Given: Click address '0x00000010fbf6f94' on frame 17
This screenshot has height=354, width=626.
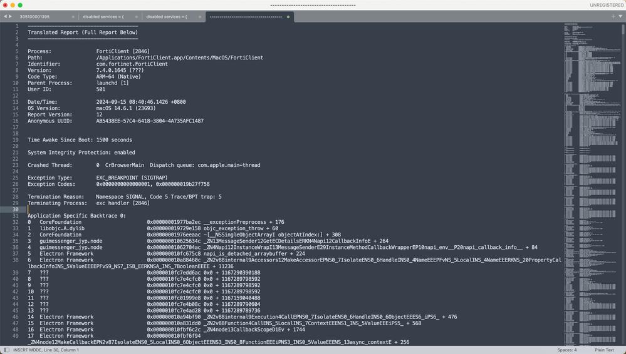Looking at the screenshot, I should pos(174,336).
